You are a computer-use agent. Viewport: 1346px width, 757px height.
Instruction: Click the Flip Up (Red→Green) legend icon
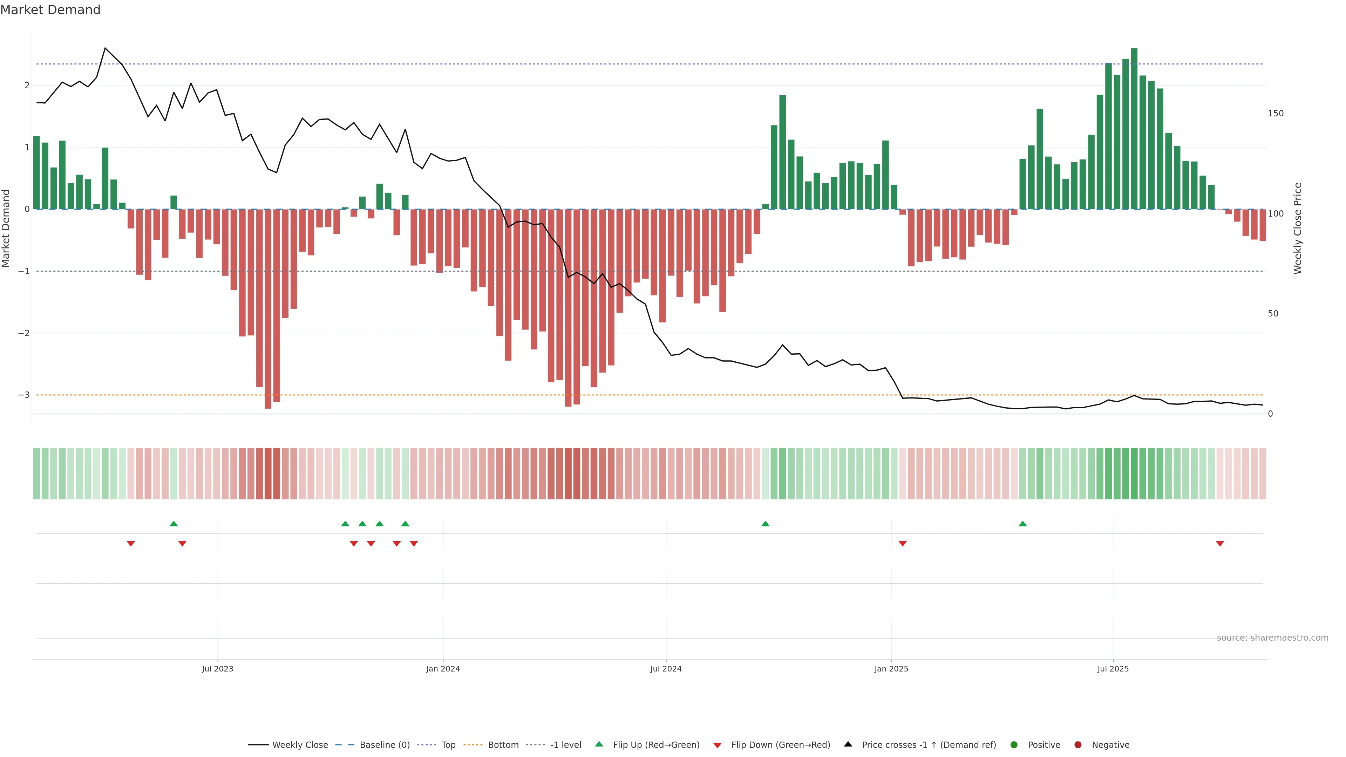[599, 744]
